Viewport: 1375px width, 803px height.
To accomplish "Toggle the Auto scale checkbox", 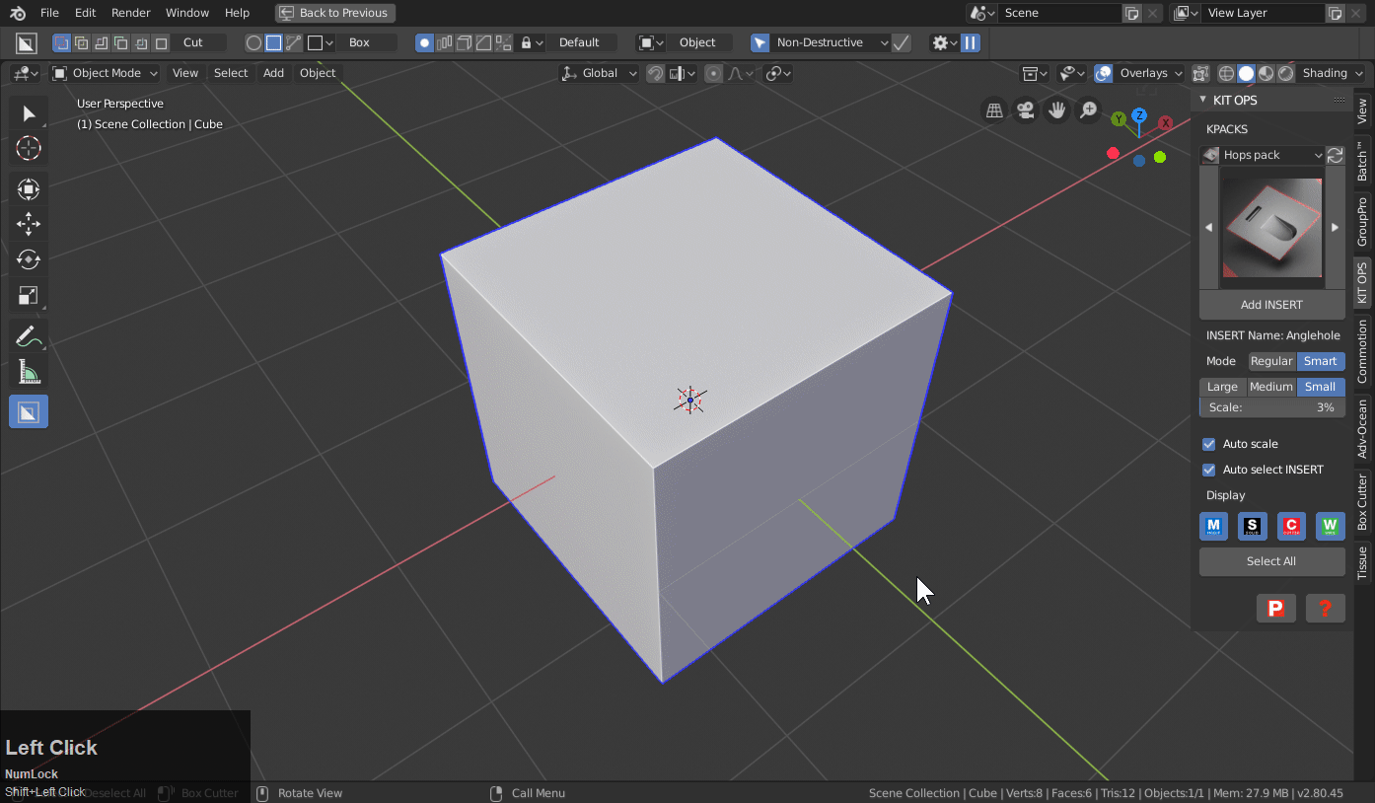I will (x=1209, y=444).
